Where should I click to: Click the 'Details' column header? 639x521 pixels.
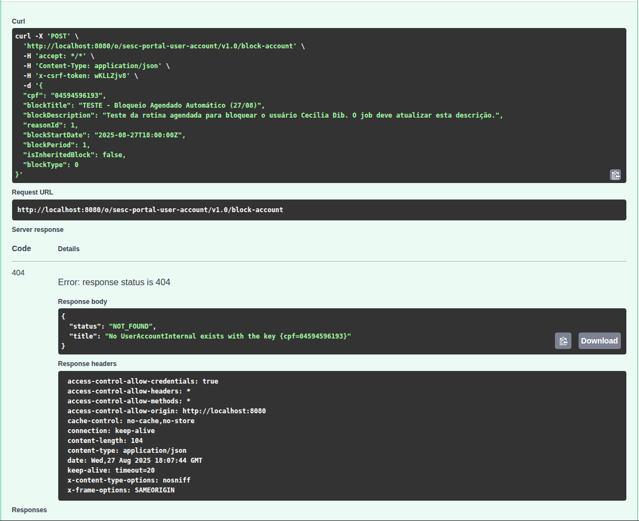69,249
